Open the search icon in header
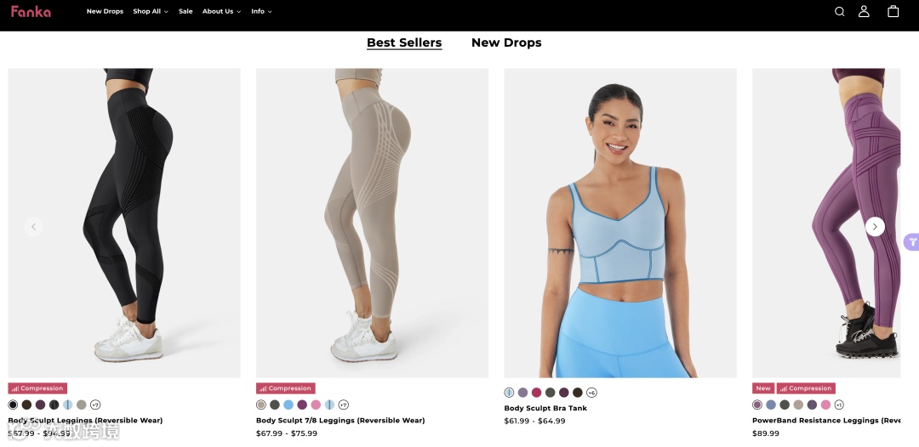This screenshot has height=447, width=919. pyautogui.click(x=839, y=12)
